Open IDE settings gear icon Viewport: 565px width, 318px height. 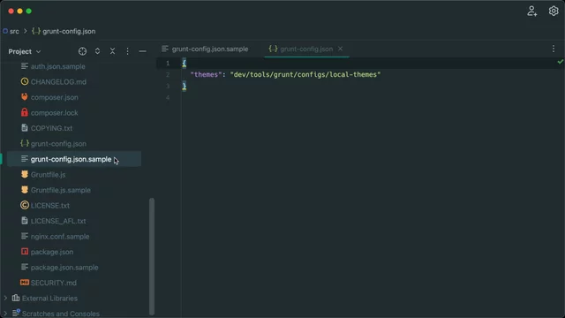click(x=554, y=11)
